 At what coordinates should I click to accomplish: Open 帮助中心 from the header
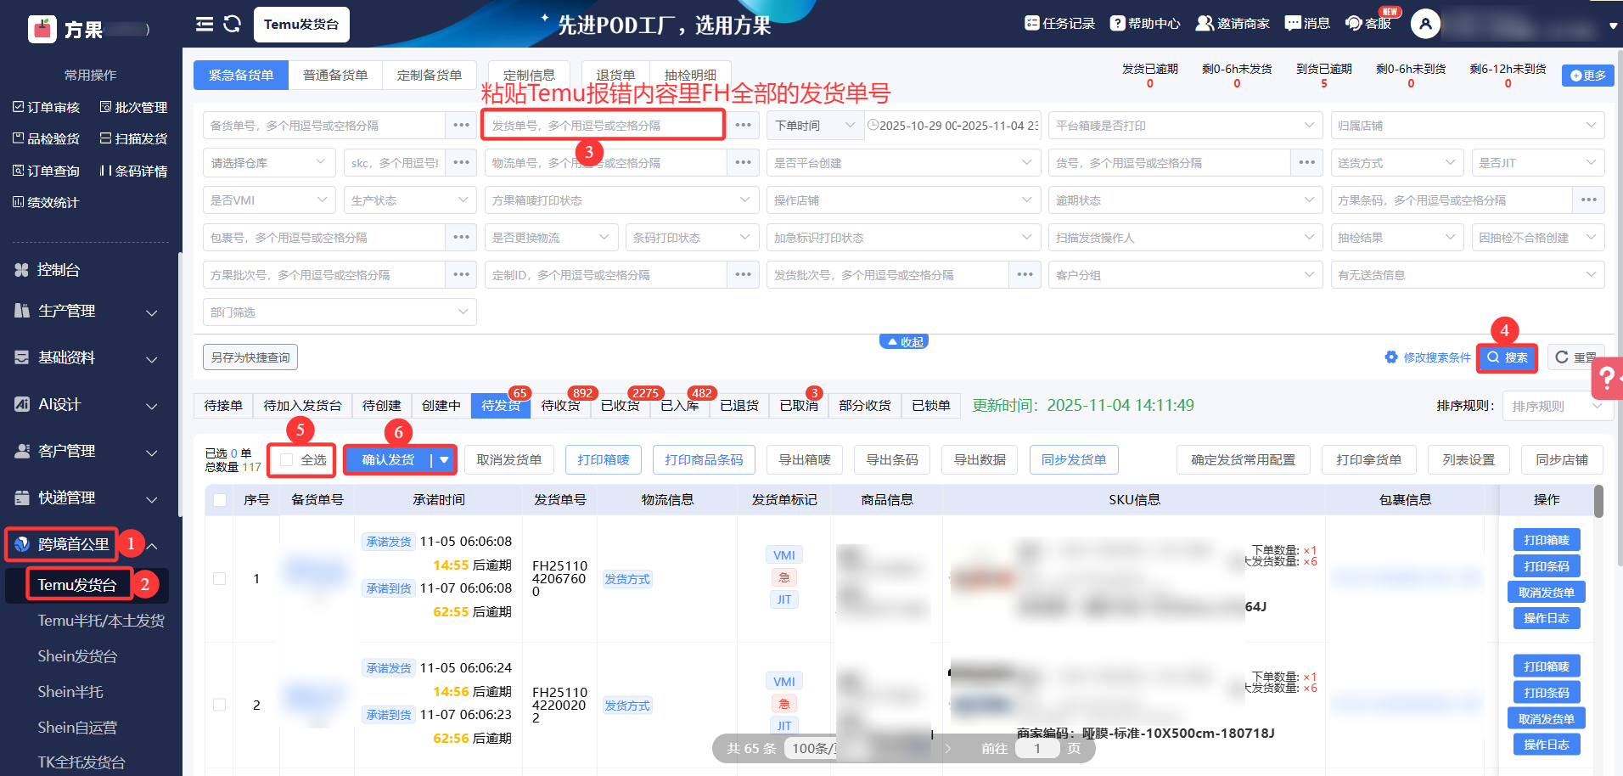coord(1145,24)
